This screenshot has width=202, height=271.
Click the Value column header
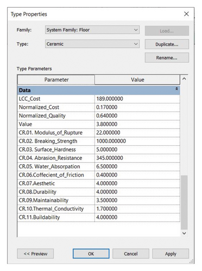pyautogui.click(x=137, y=80)
